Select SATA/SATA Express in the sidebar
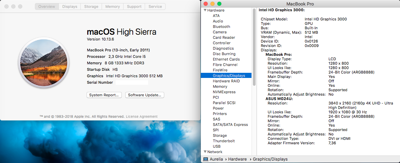 point(230,125)
